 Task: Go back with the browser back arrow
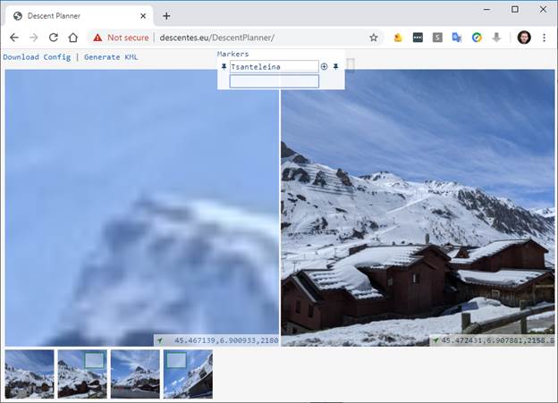click(x=14, y=38)
